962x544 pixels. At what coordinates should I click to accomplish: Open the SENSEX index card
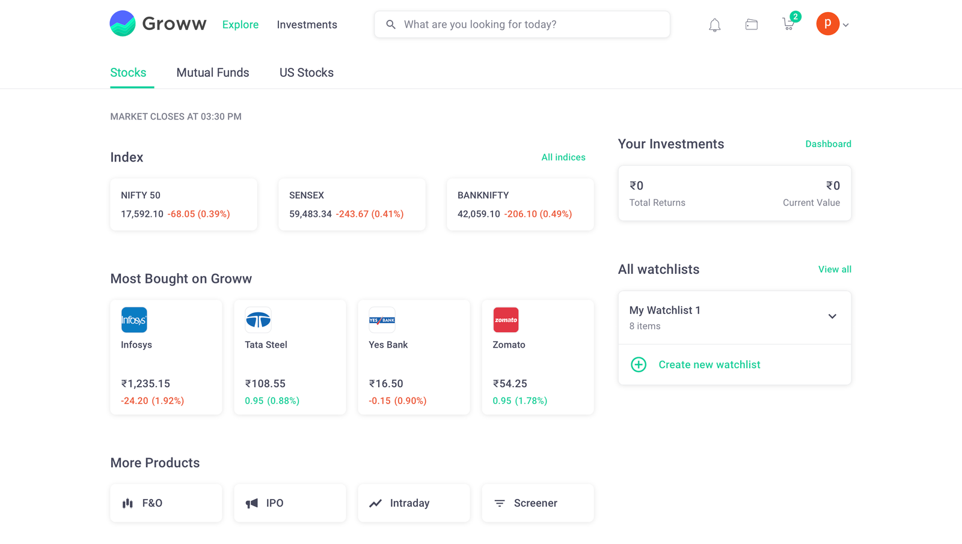[352, 204]
